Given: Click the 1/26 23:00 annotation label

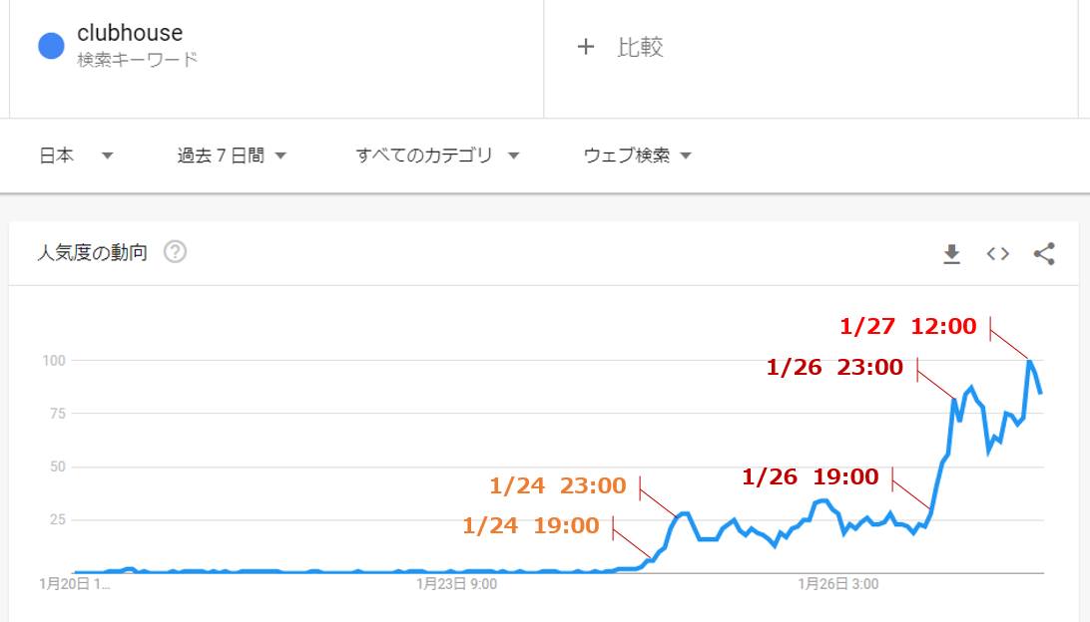Looking at the screenshot, I should 834,368.
